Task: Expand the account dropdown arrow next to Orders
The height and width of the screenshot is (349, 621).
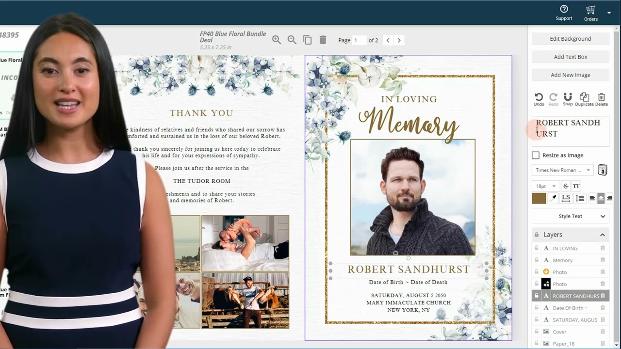Action: point(609,13)
